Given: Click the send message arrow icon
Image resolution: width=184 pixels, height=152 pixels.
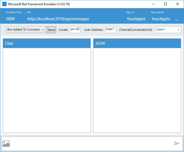Looking at the screenshot, I should (x=177, y=143).
